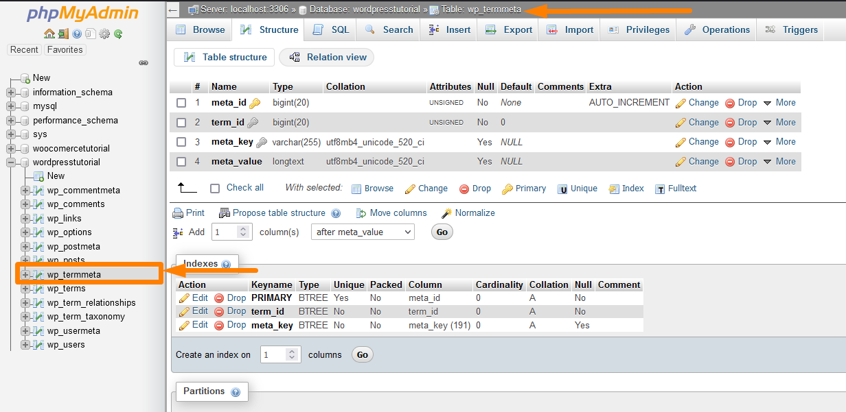Screen dimensions: 846x412
Task: Click Print icon link
Action: click(x=189, y=213)
